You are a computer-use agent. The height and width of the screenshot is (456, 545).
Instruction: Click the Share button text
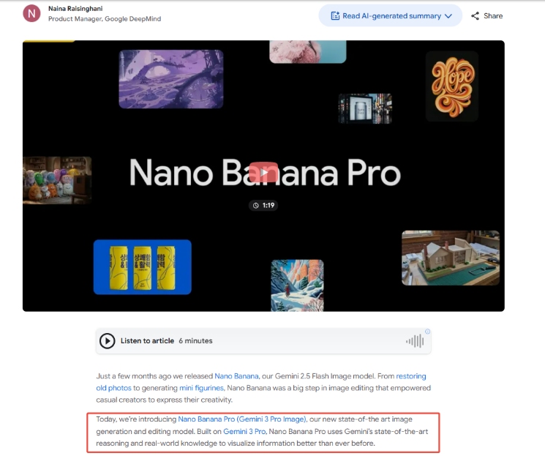coord(493,16)
